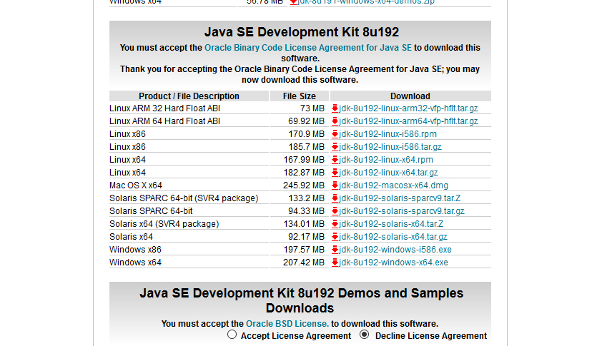The width and height of the screenshot is (607, 346).
Task: Click the File Size column header
Action: [300, 96]
